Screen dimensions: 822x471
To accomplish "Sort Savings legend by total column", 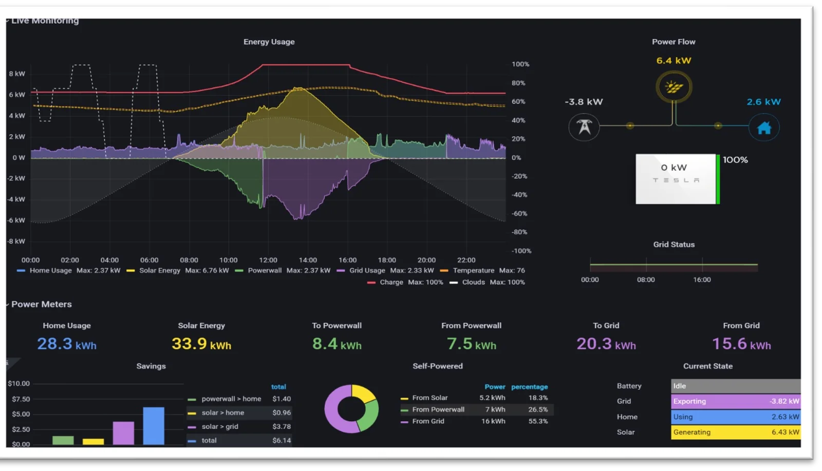I will pyautogui.click(x=278, y=387).
